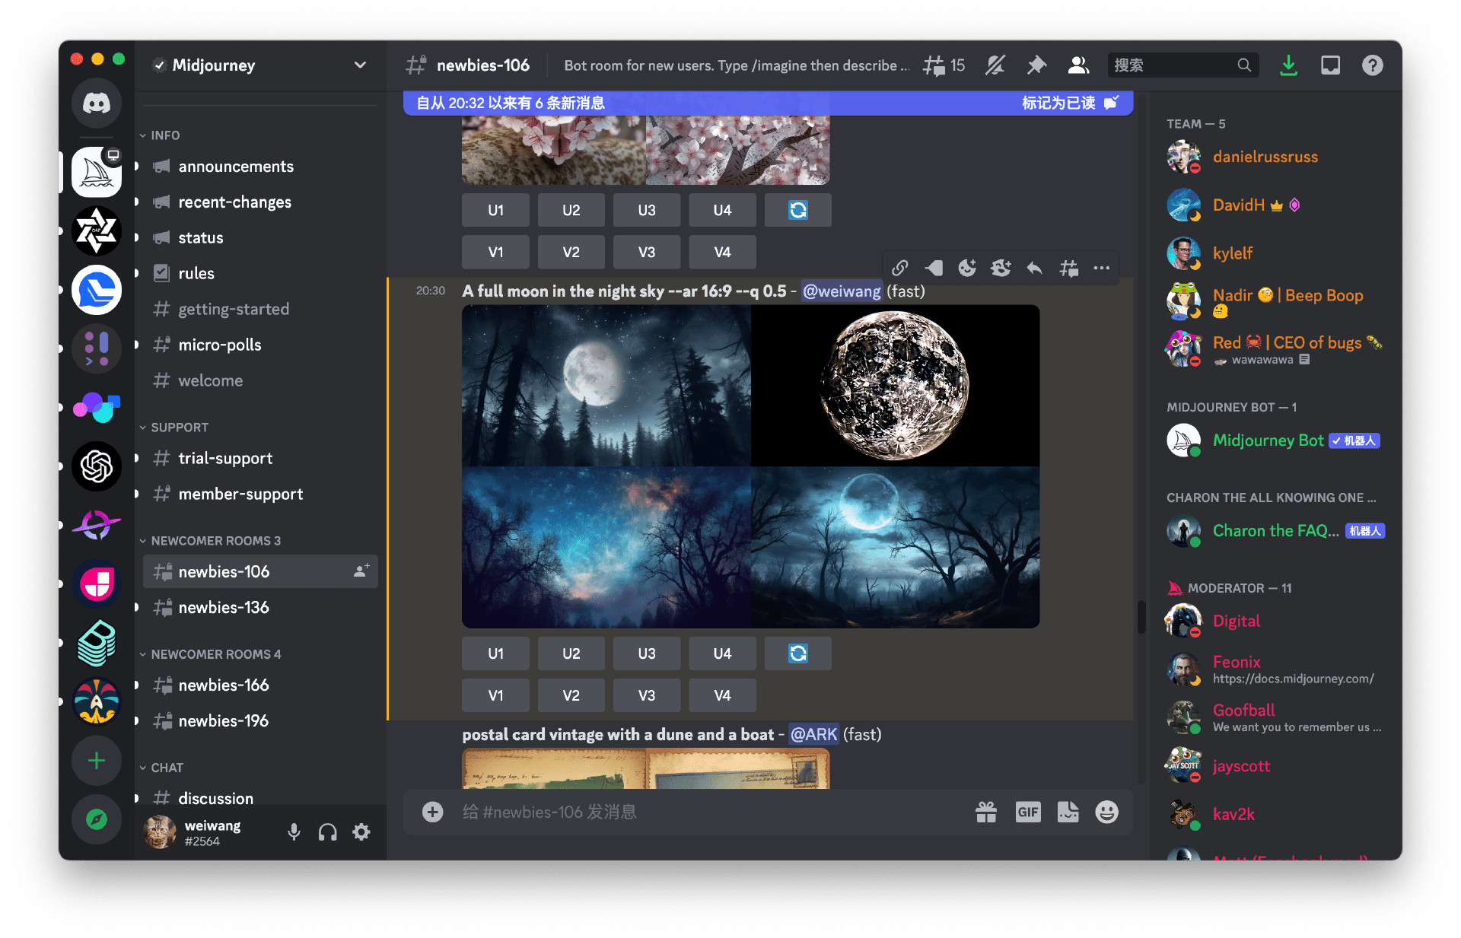The width and height of the screenshot is (1461, 938).
Task: Open the announcements channel
Action: (x=236, y=167)
